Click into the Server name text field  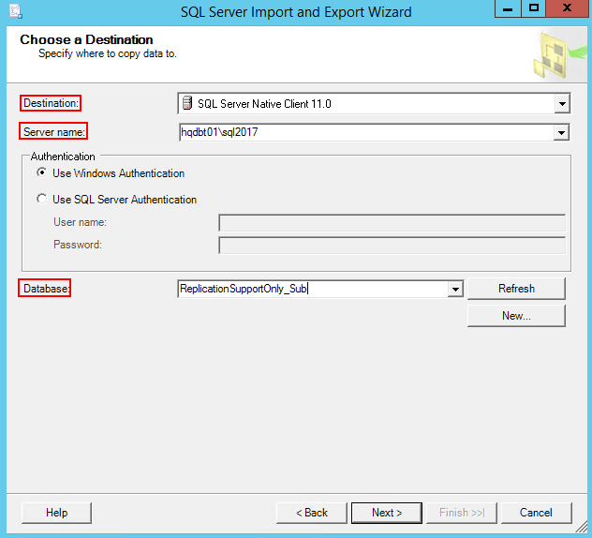point(366,132)
